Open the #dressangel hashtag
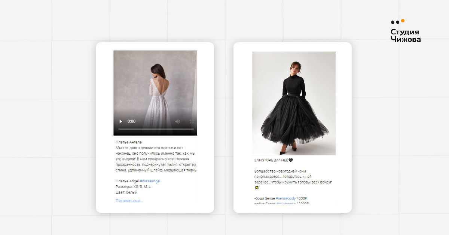Screen dimensions: 449x235 coord(150,181)
